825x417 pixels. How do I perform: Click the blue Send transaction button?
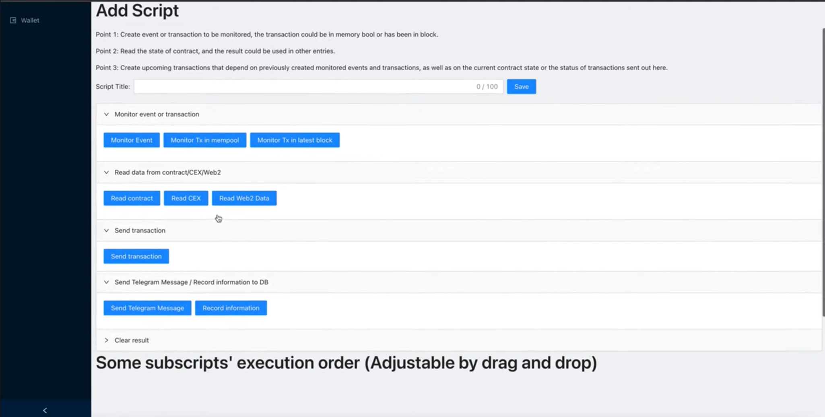pos(136,256)
